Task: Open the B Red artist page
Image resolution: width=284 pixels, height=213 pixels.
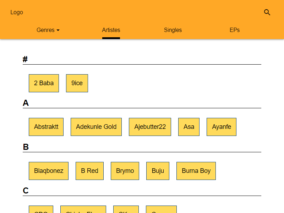Action: tap(90, 171)
